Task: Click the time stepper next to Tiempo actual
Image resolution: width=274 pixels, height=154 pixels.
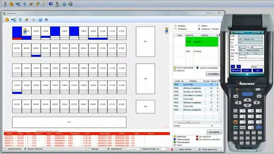Action: point(169,149)
